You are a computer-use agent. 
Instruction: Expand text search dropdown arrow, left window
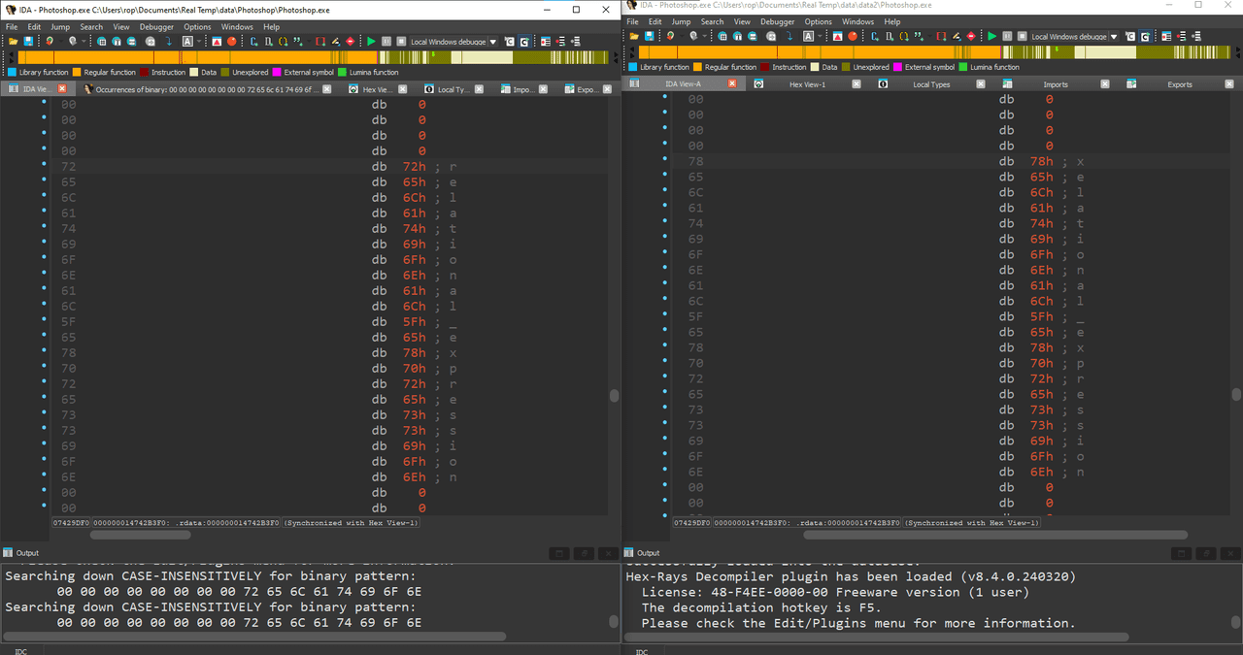(198, 42)
